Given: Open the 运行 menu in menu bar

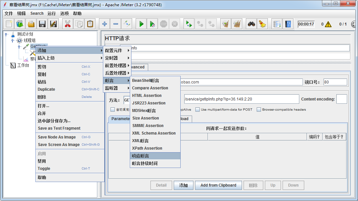Looking at the screenshot, I should point(51,13).
